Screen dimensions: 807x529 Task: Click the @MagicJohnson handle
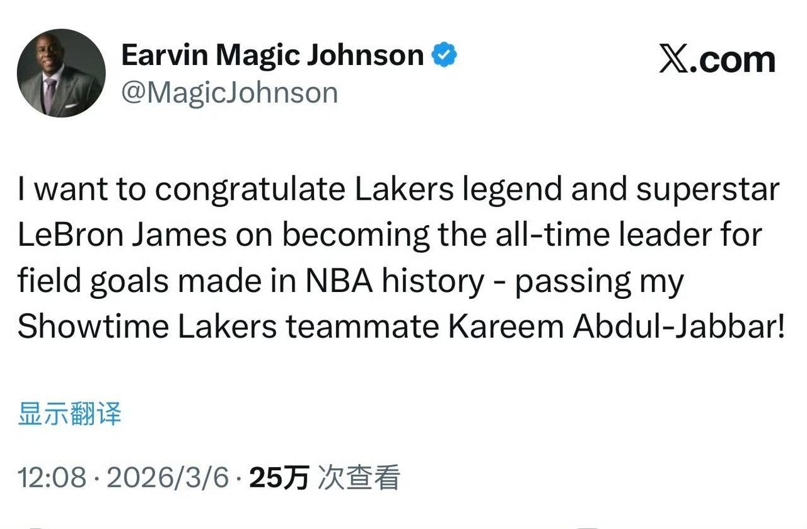(229, 92)
